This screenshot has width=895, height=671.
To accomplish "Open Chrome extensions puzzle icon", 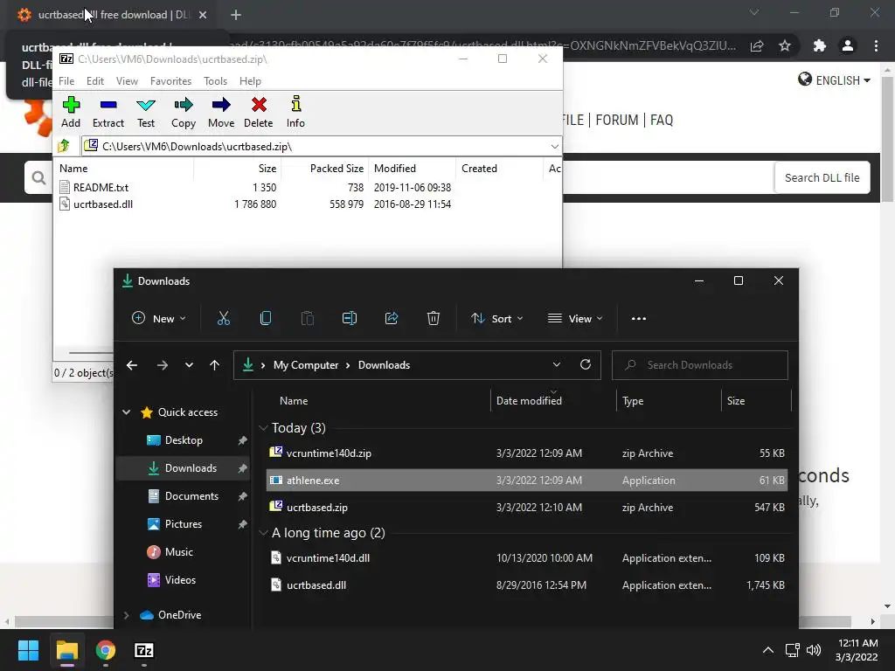I will coord(820,45).
